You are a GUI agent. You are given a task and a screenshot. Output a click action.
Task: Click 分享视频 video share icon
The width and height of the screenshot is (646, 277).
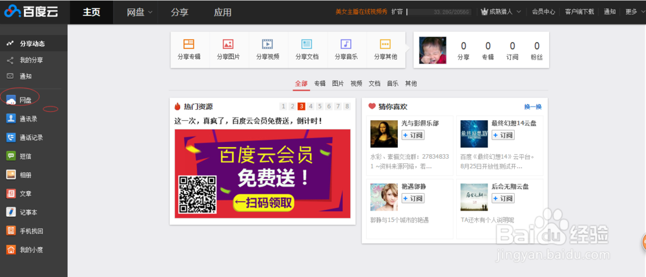point(267,44)
